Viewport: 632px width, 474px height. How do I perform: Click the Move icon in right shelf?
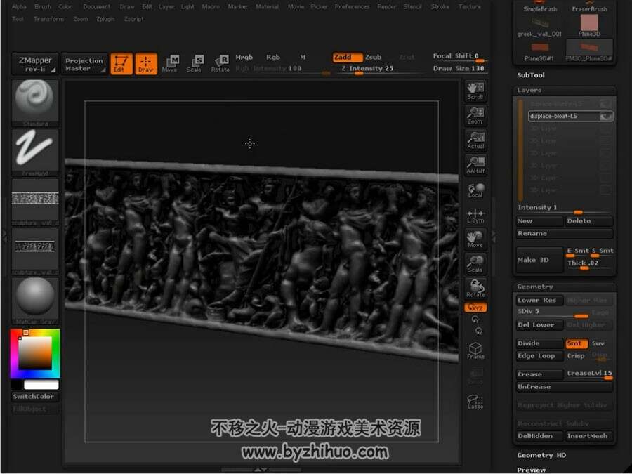pos(475,239)
